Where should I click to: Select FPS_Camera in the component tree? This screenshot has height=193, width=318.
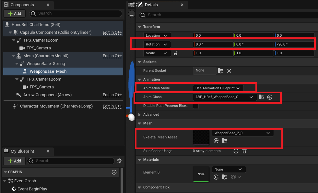click(x=42, y=87)
